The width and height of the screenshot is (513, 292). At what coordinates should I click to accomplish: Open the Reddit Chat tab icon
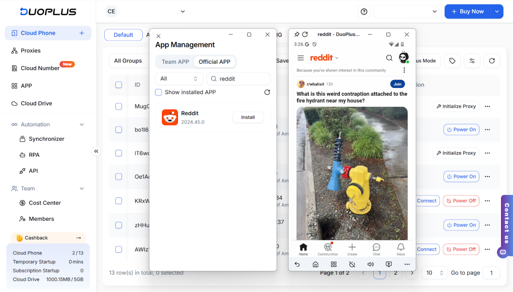(376, 249)
